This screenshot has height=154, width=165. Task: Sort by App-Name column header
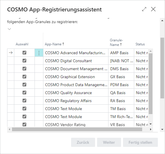point(55,44)
